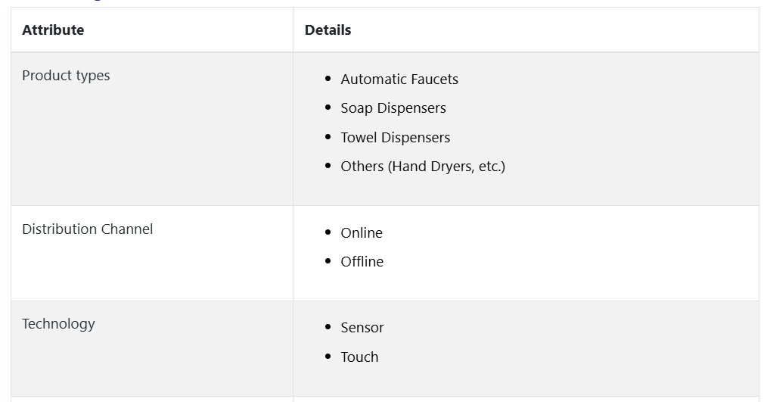This screenshot has height=402, width=767.
Task: Click the Automatic Faucets list item
Action: pyautogui.click(x=399, y=79)
